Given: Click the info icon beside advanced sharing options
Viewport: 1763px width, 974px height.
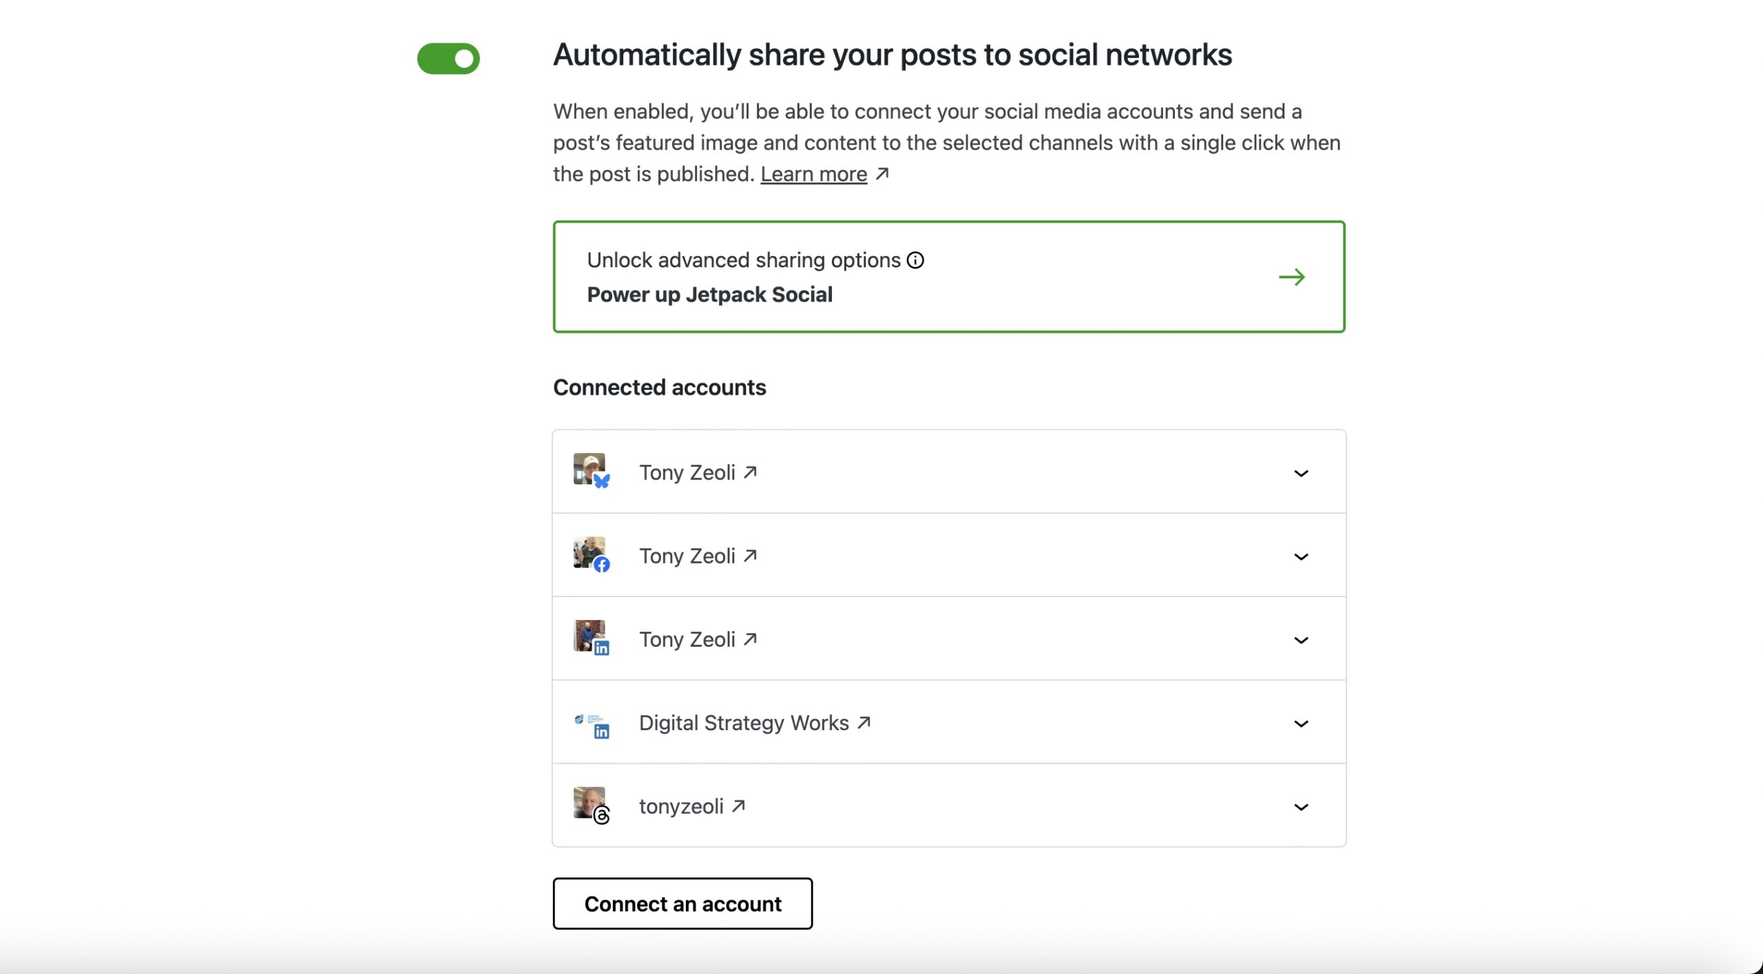Looking at the screenshot, I should click(x=915, y=260).
